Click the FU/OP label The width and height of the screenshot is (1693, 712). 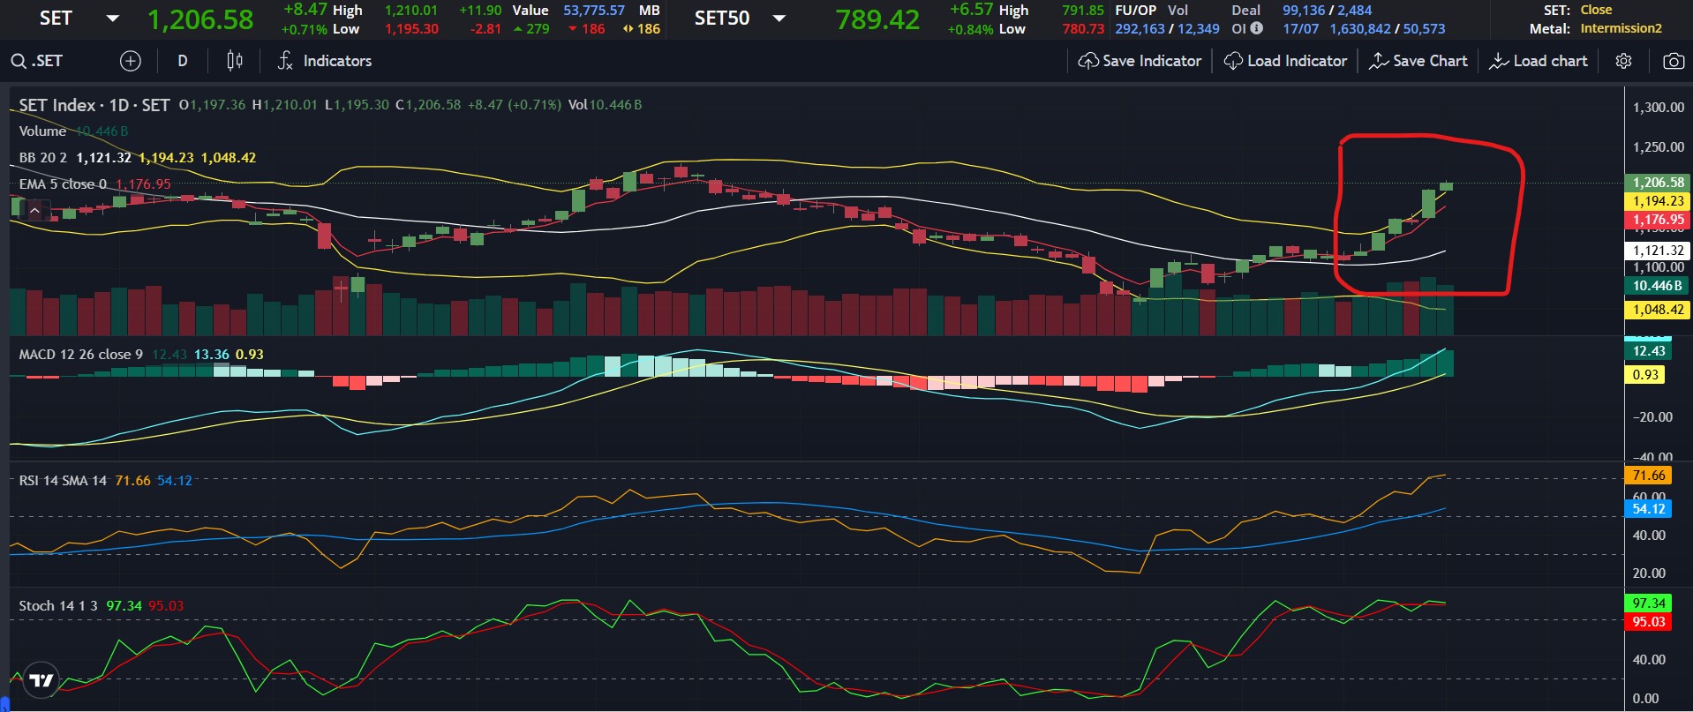(1135, 10)
